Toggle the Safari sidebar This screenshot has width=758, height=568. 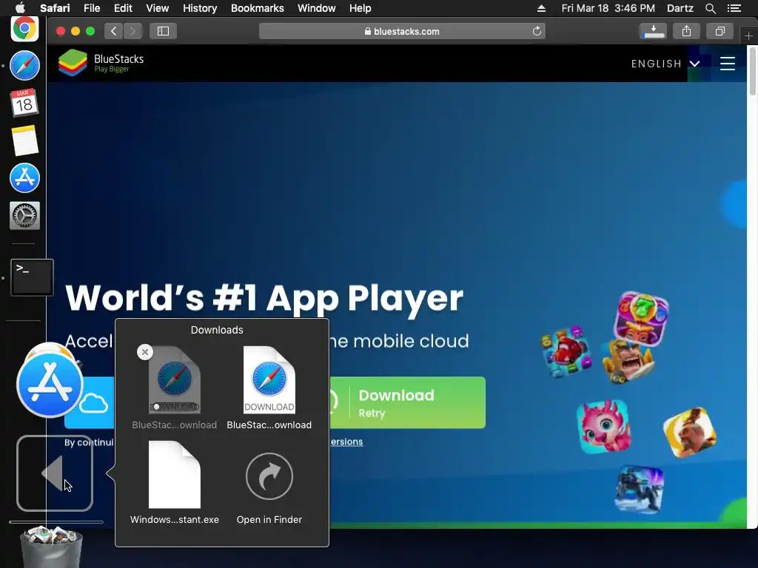click(163, 31)
